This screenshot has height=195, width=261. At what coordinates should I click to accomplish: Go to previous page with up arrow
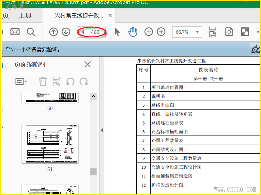click(x=54, y=32)
